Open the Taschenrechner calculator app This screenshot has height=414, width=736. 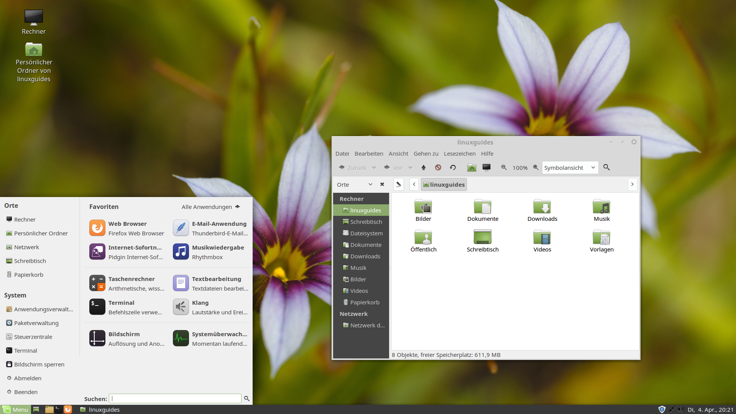(127, 283)
